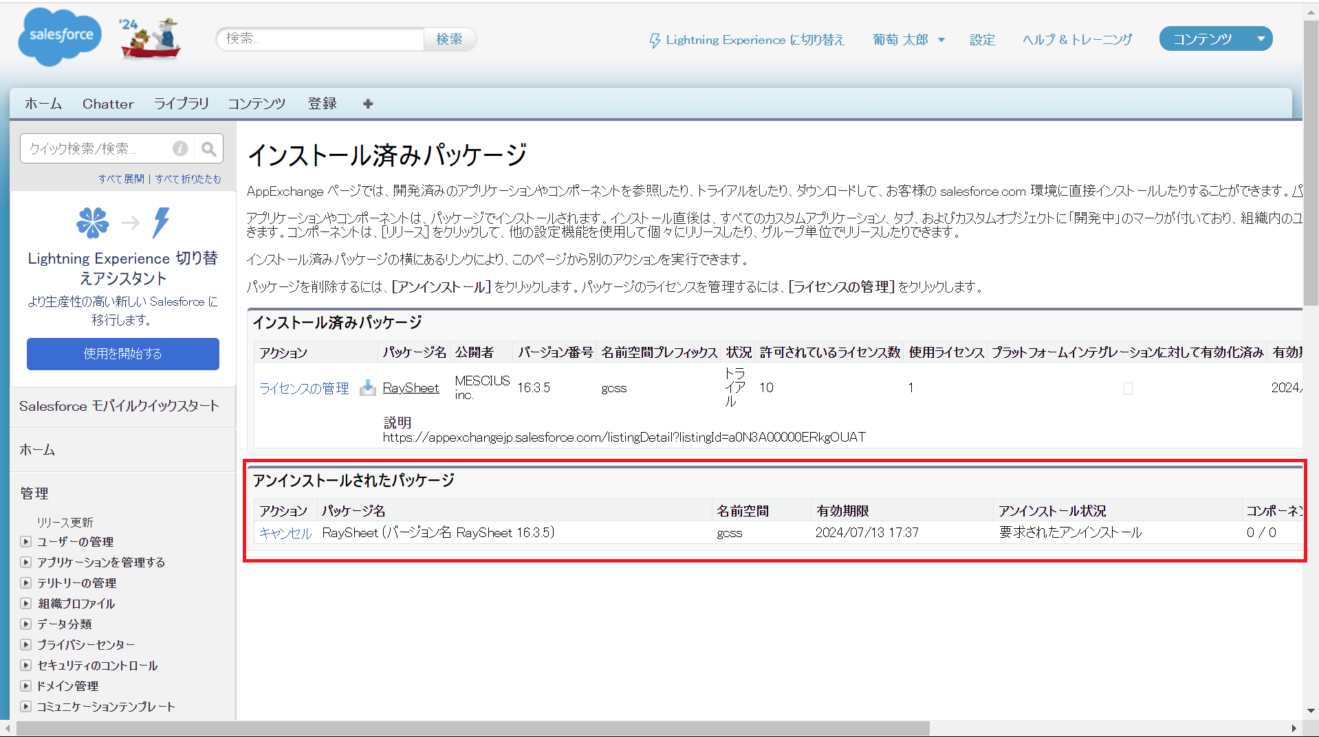Viewport: 1319px width, 737px height.
Task: Expand the 組織プロファイル node
Action: [x=26, y=604]
